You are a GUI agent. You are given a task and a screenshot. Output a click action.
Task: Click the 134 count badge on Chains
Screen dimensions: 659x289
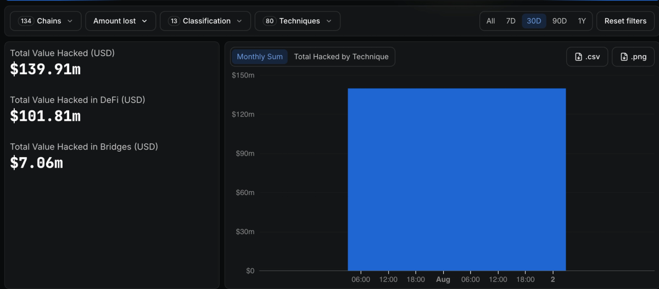26,21
